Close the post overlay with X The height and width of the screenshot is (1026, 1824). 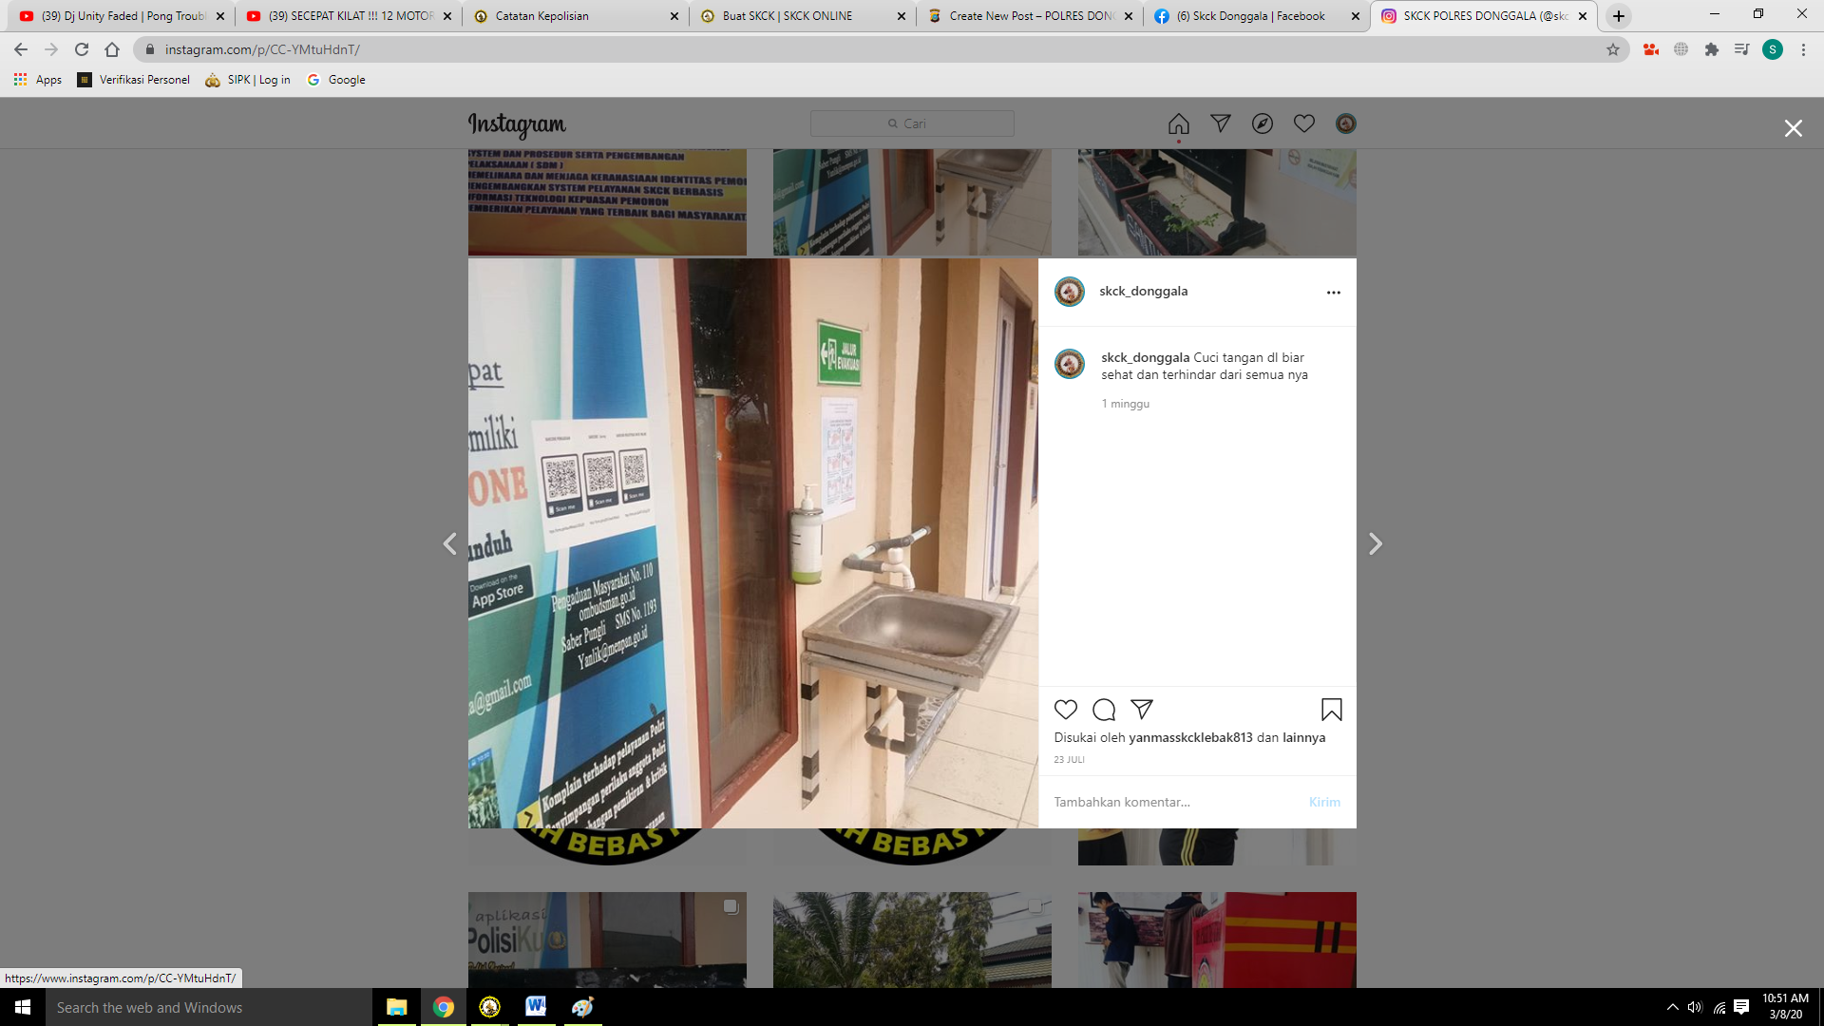1793,128
